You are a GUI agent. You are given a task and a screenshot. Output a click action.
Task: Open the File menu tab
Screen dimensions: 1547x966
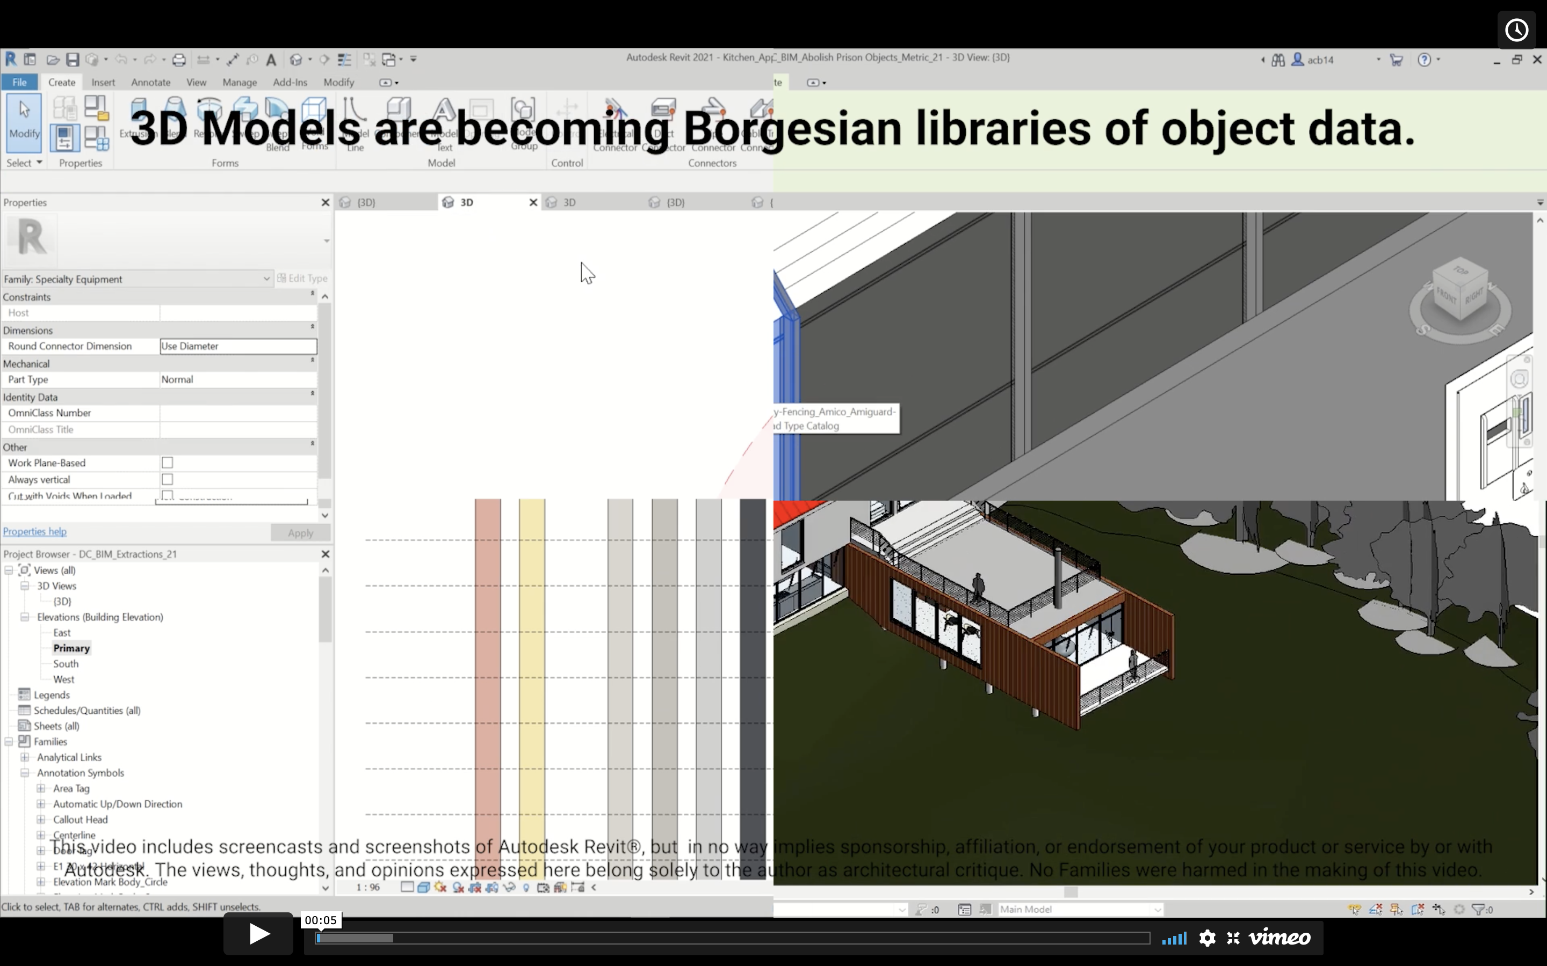point(20,83)
